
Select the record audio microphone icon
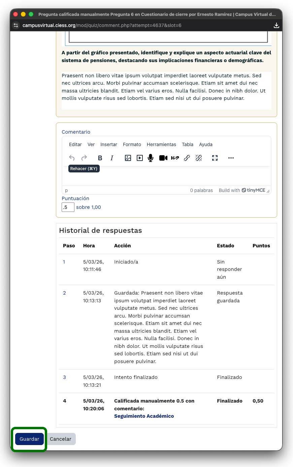click(x=150, y=158)
